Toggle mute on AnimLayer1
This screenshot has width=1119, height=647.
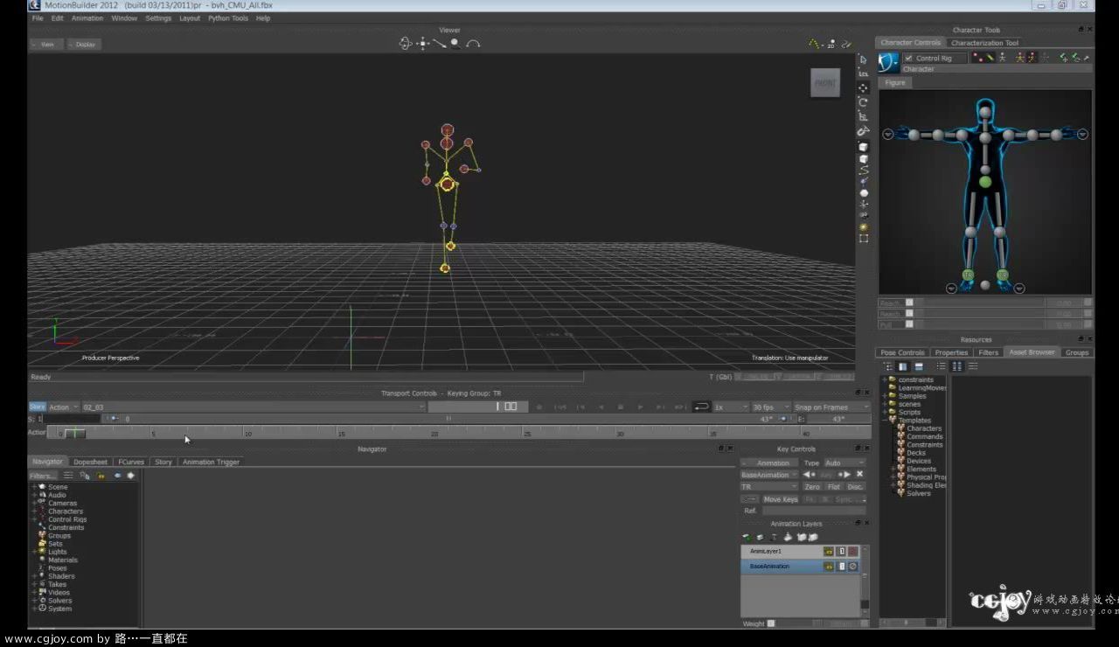pos(853,552)
